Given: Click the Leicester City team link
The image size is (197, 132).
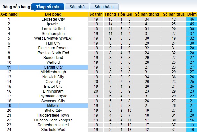Looking at the screenshot, I should tap(53, 19).
